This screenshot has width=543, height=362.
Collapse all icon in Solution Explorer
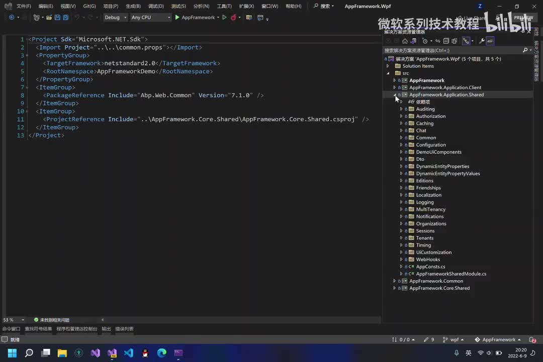446,41
